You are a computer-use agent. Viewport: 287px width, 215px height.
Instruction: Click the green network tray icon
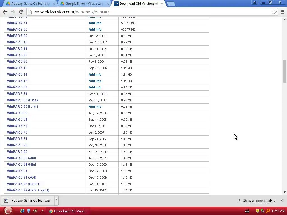[x=263, y=211]
